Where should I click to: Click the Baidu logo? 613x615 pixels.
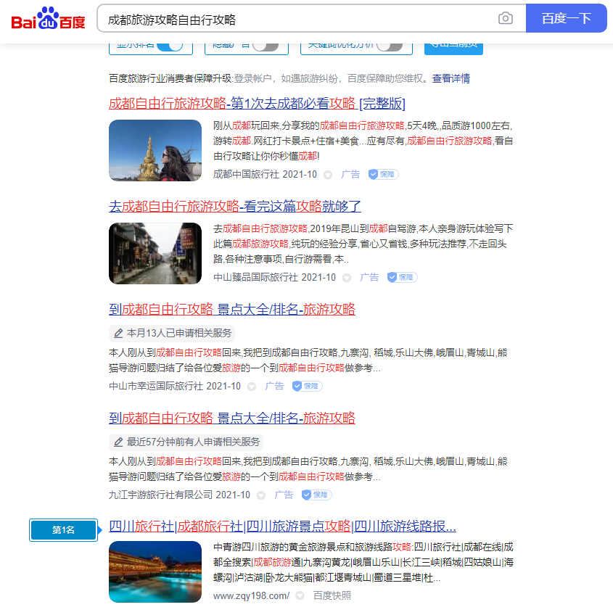(x=48, y=18)
